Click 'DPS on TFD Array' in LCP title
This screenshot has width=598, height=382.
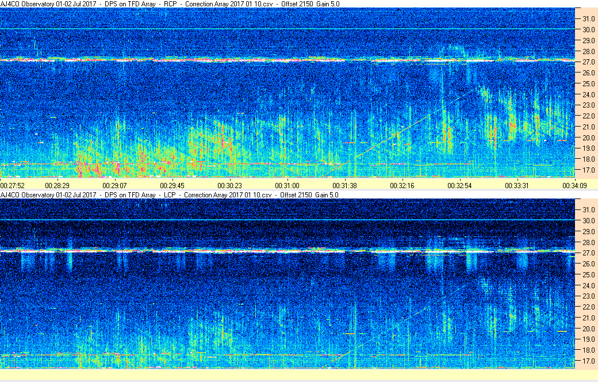tap(130, 195)
